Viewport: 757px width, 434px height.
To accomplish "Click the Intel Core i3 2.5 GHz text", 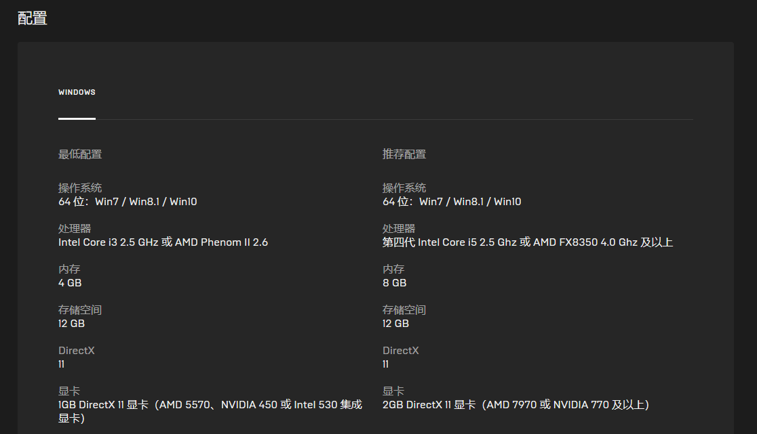I will [x=163, y=242].
